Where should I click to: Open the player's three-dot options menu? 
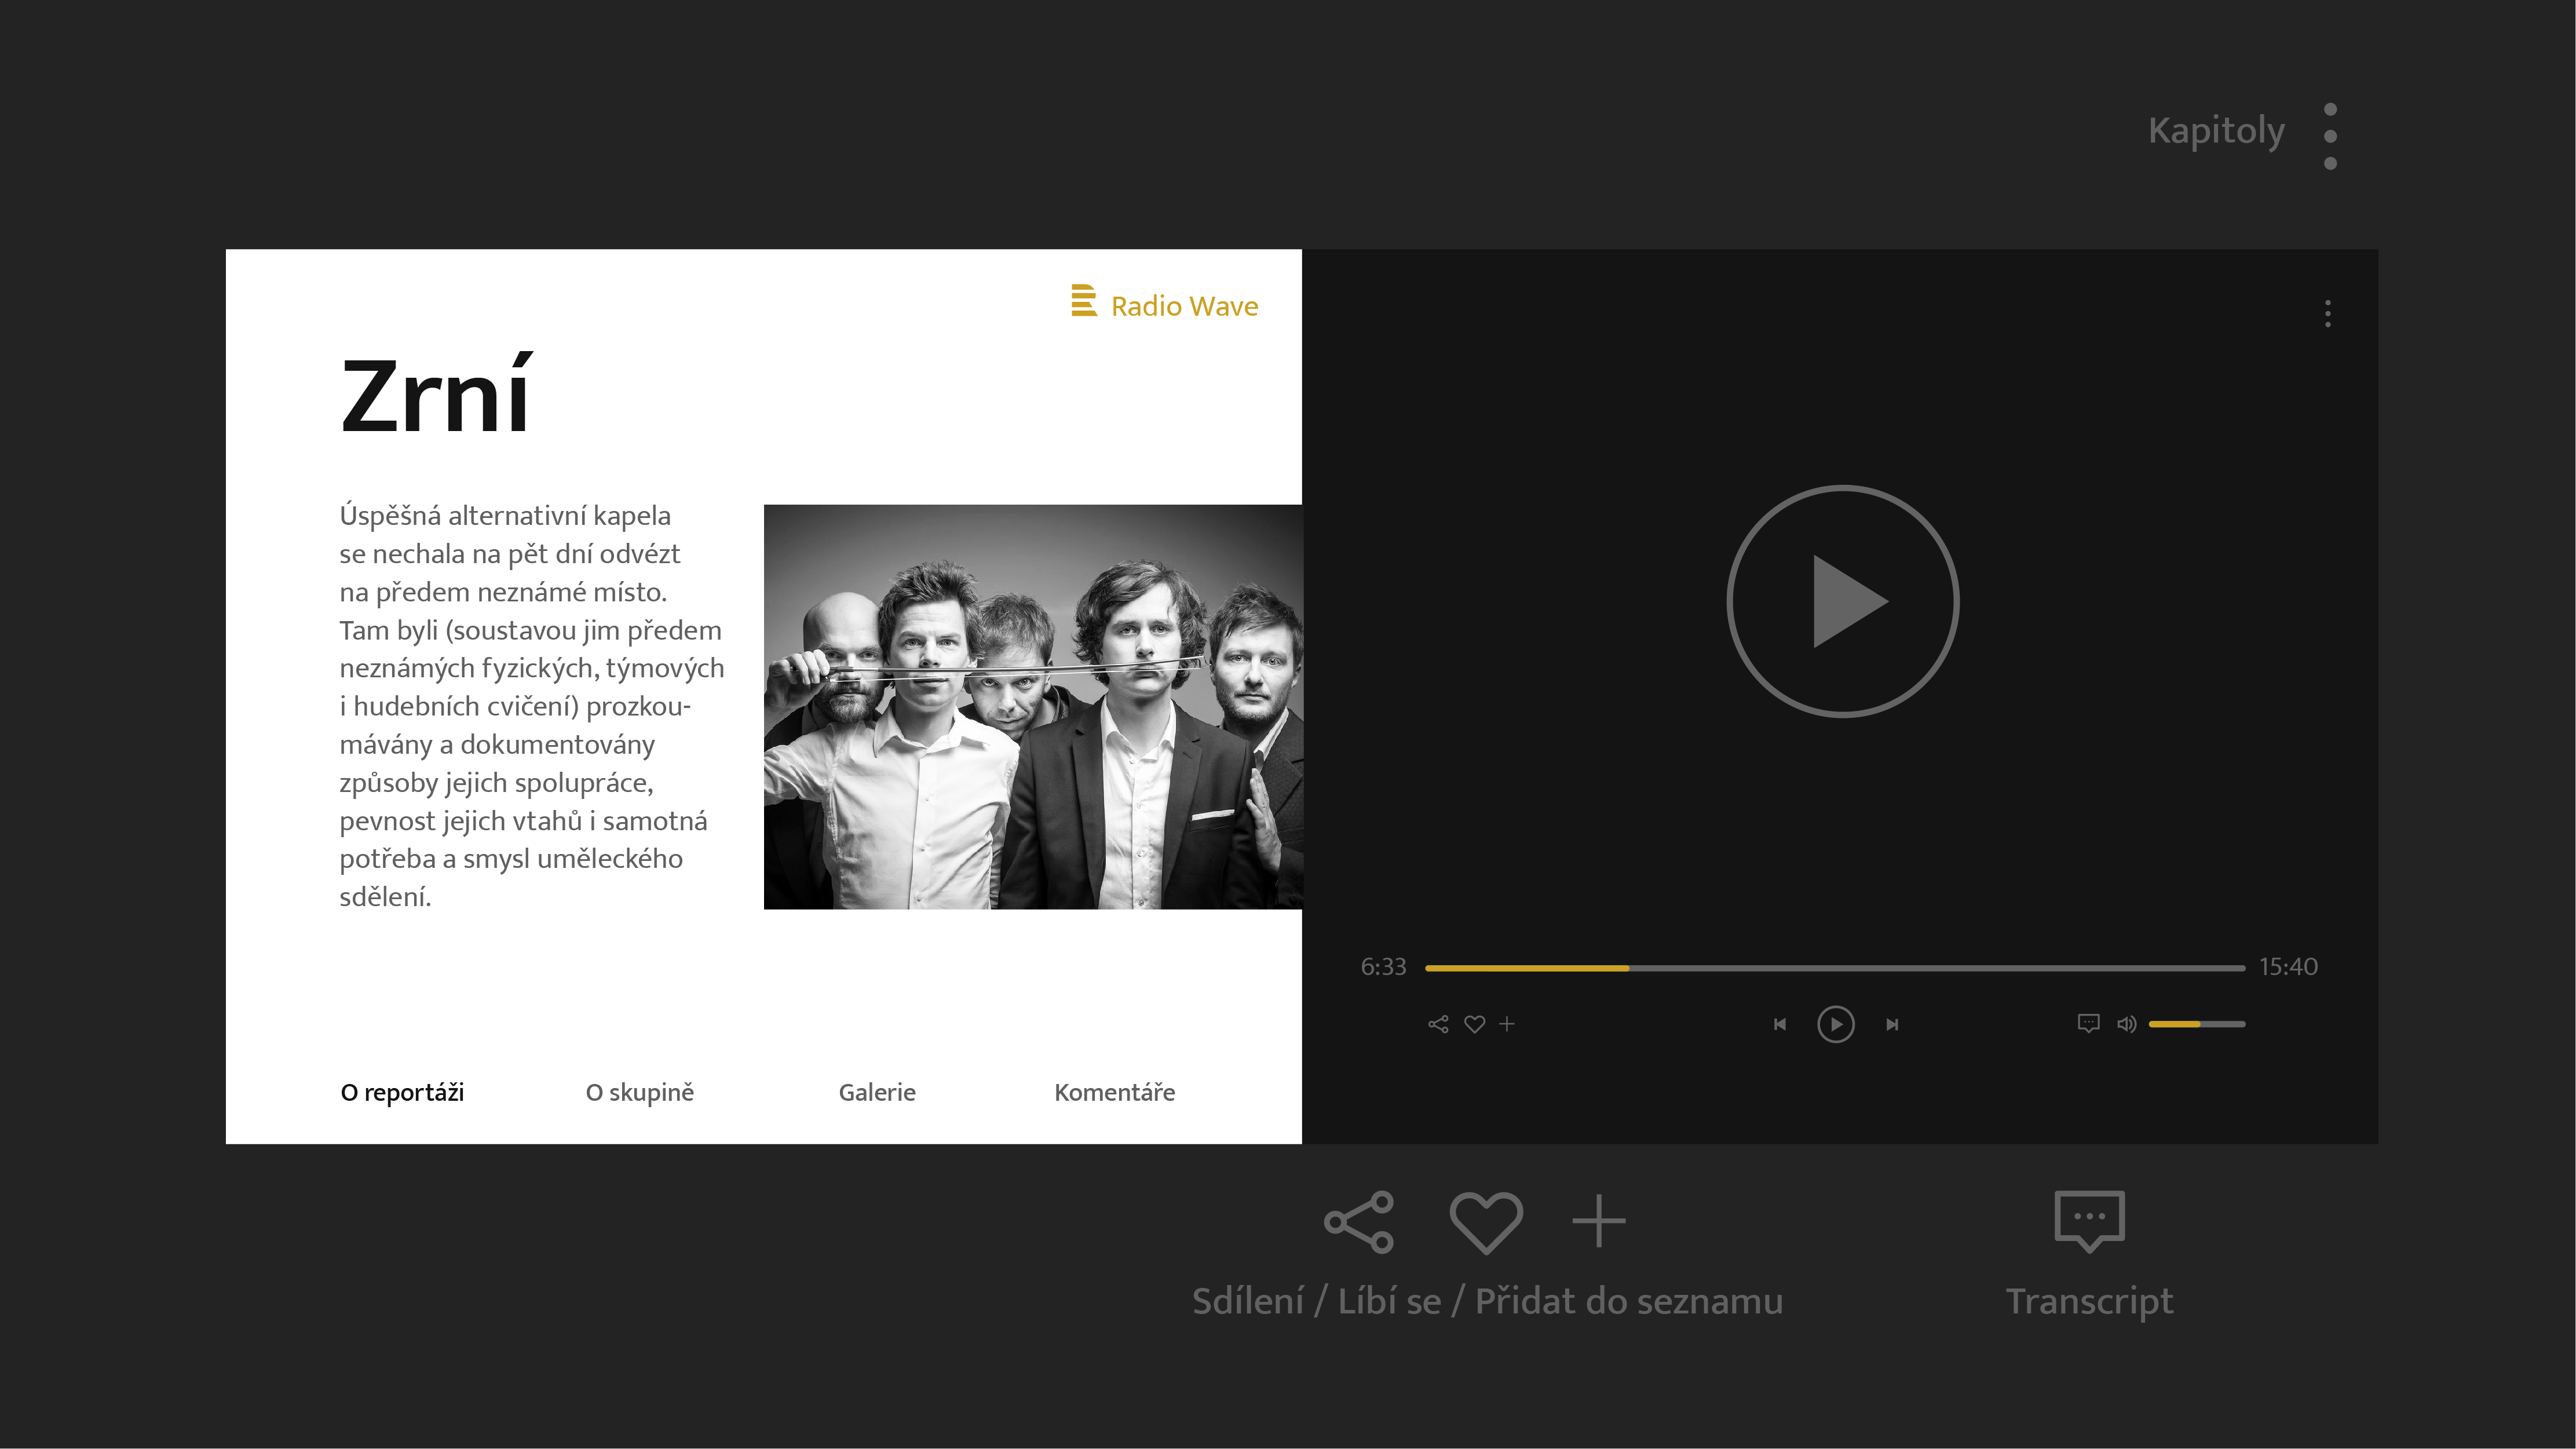[x=2328, y=314]
